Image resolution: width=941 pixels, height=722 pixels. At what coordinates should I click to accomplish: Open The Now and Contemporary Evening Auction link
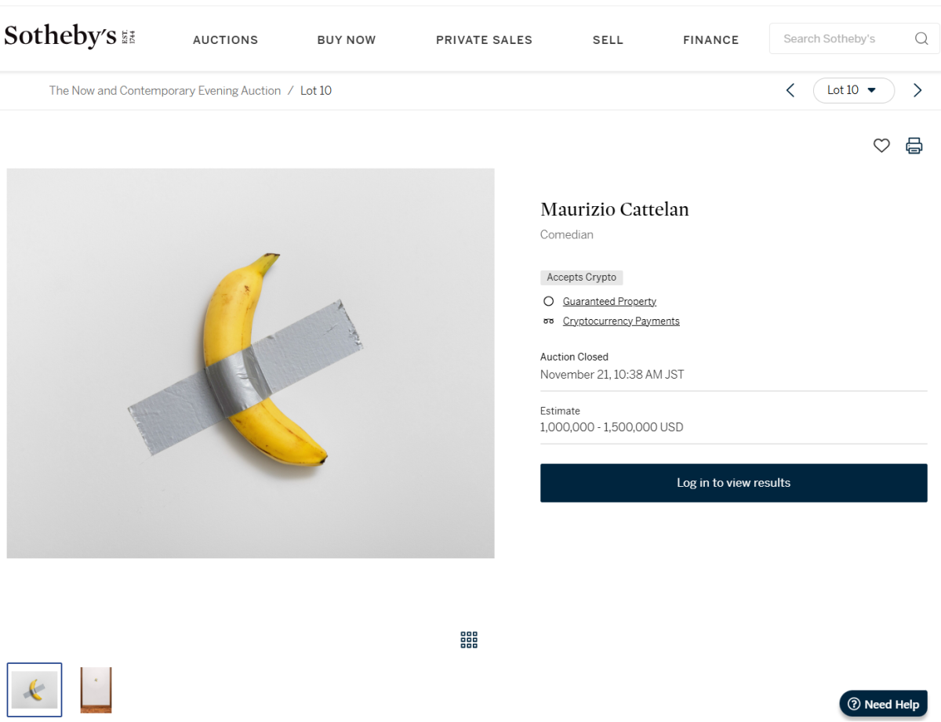coord(165,90)
